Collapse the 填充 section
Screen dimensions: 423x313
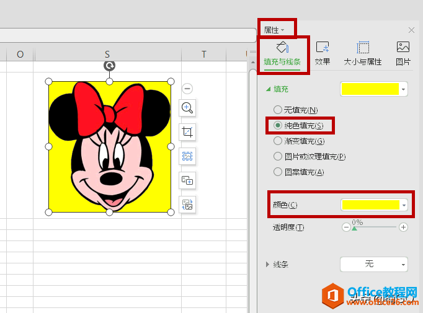coord(269,89)
